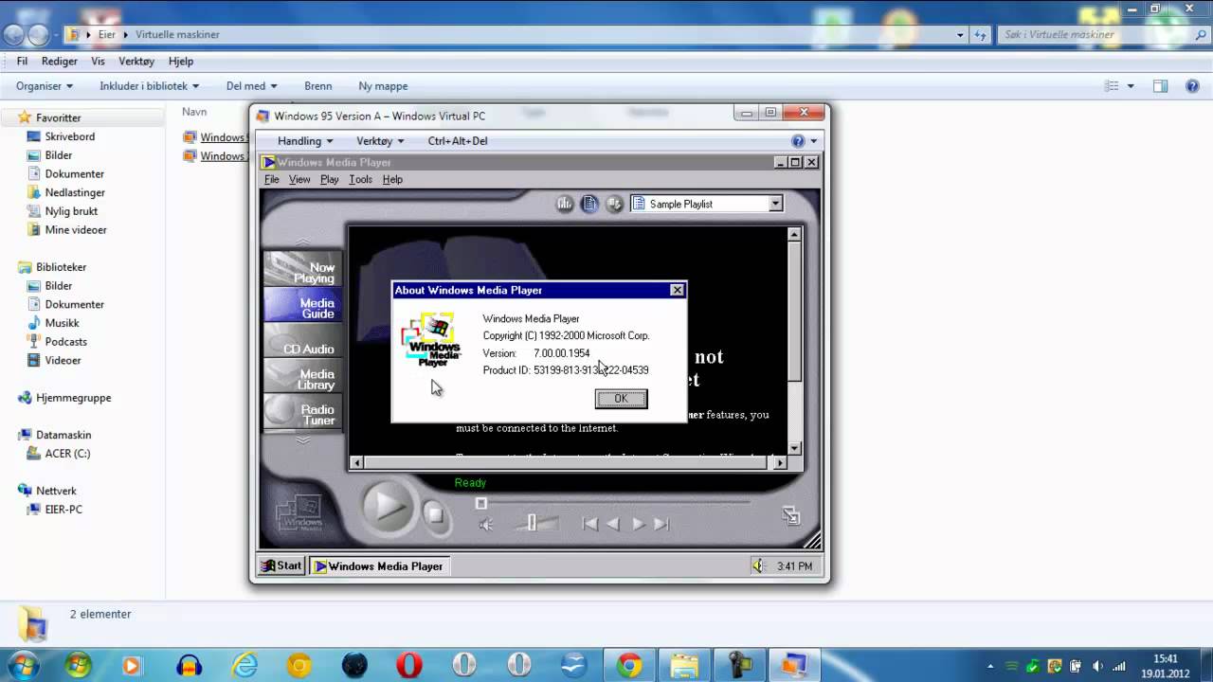Open the Media Guide tab

tap(301, 306)
